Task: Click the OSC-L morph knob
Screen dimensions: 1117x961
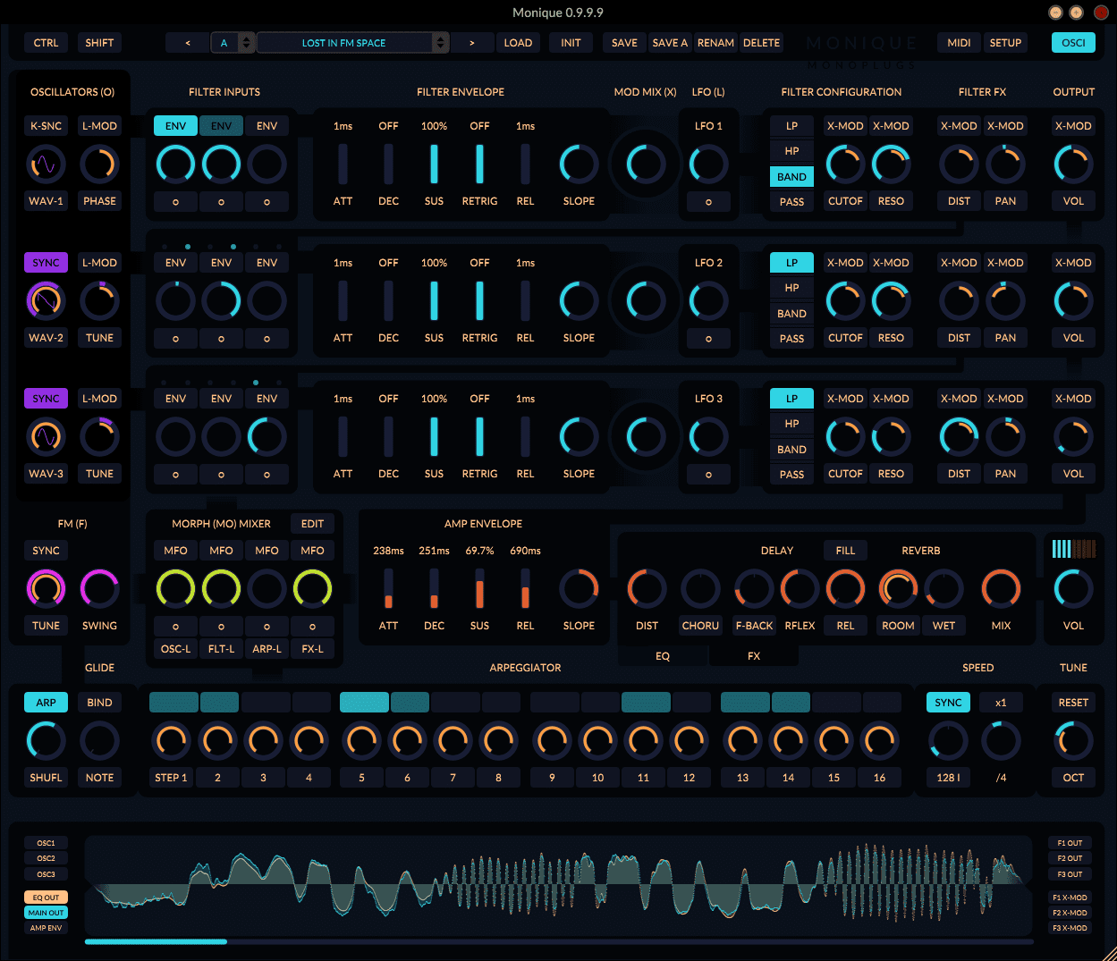Action: click(x=175, y=589)
